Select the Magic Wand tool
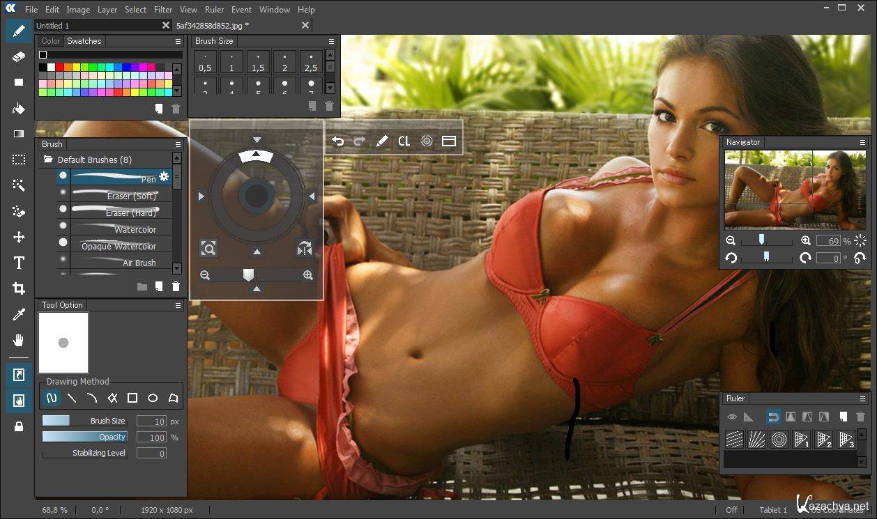The height and width of the screenshot is (519, 877). click(19, 185)
